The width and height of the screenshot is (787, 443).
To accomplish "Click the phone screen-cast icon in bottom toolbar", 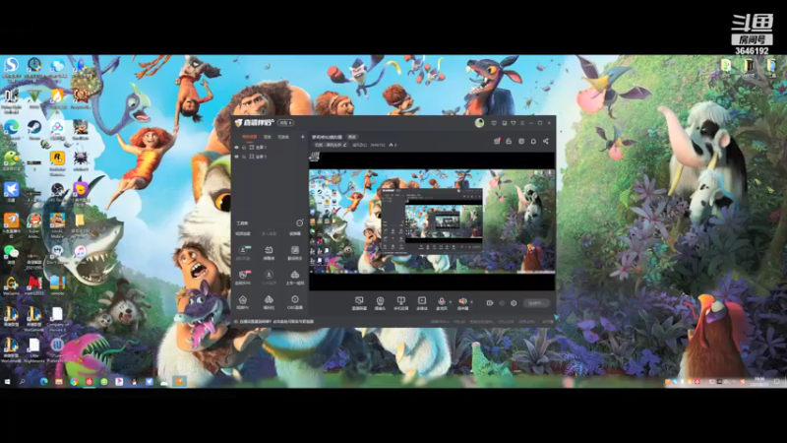I will pos(400,302).
